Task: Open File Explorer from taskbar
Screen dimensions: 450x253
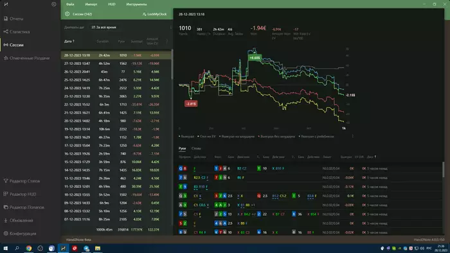Action: 98,249
